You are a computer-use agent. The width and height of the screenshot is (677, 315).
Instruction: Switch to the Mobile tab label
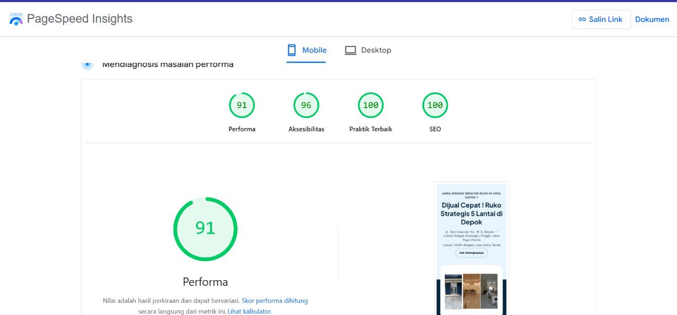pos(314,50)
